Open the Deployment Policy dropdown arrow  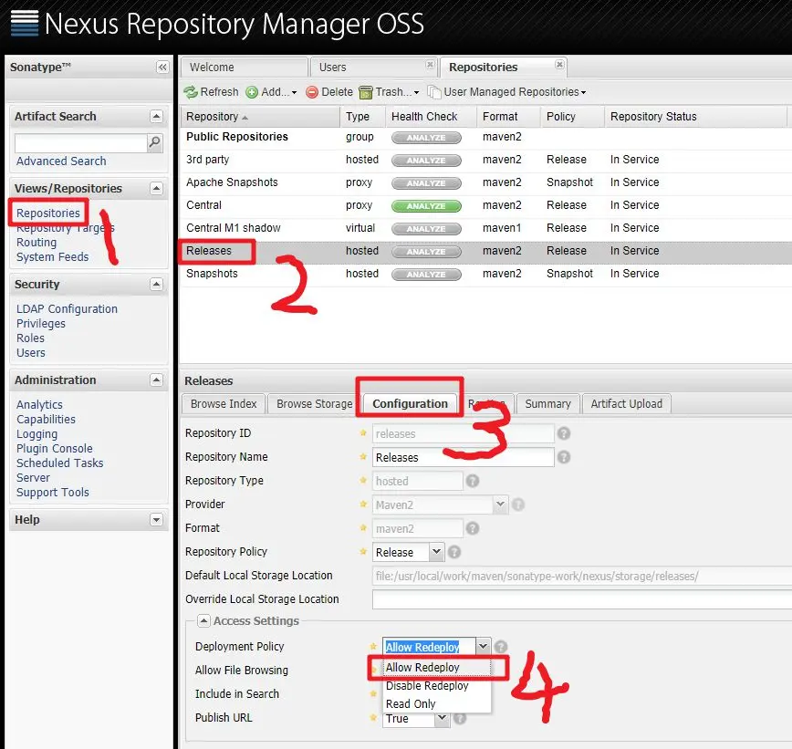tap(483, 646)
